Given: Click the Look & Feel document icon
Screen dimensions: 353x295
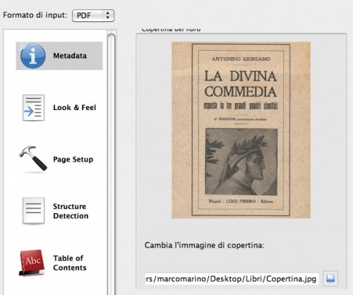Looking at the screenshot, I should (33, 108).
